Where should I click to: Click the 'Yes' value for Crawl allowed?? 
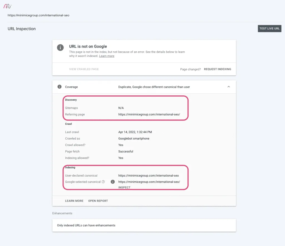point(121,145)
